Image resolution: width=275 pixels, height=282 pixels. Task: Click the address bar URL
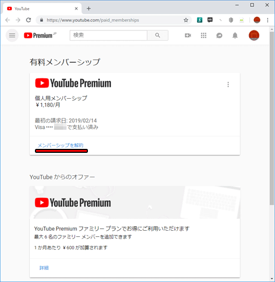[93, 20]
